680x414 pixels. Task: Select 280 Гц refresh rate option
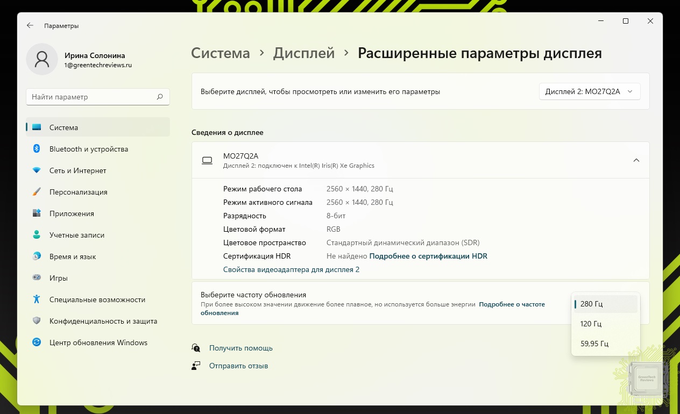(591, 304)
